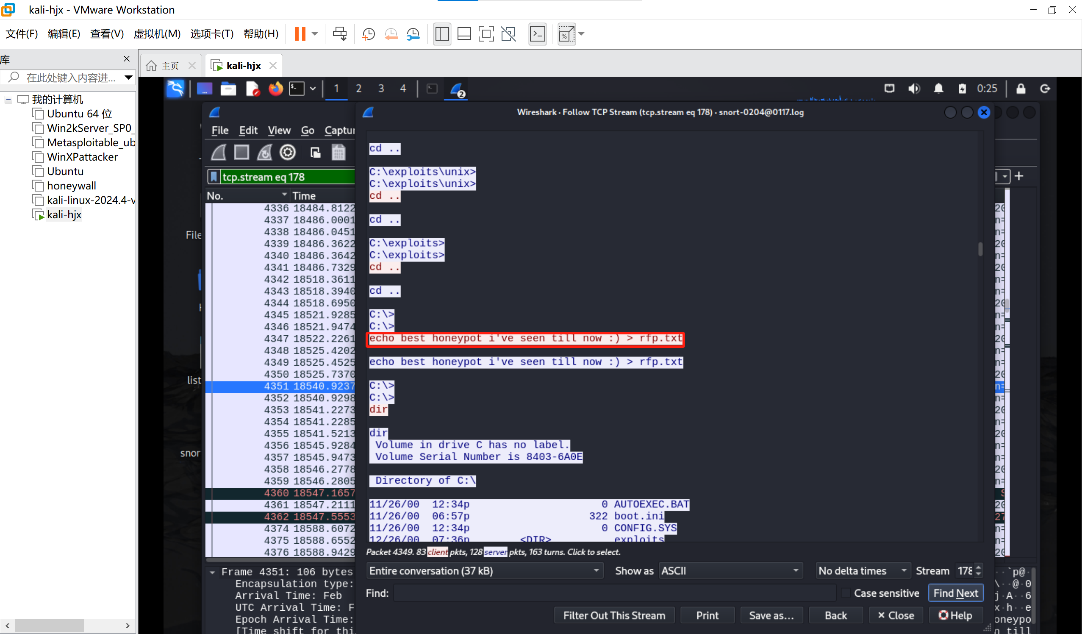This screenshot has height=634, width=1082.
Task: Open the 帮助(H) menu
Action: click(261, 33)
